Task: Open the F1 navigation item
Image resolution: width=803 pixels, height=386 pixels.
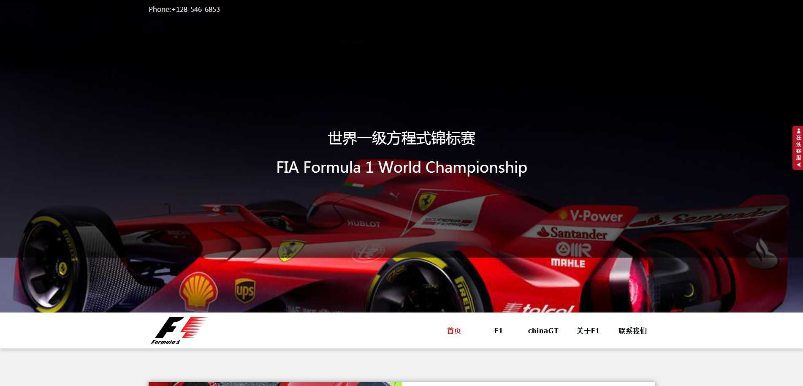Action: point(499,331)
